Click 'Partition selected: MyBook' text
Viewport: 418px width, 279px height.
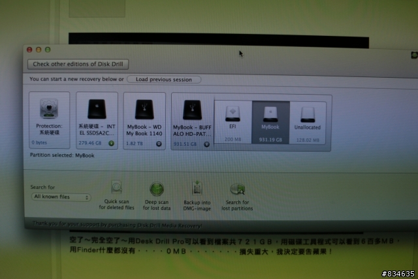(x=62, y=156)
